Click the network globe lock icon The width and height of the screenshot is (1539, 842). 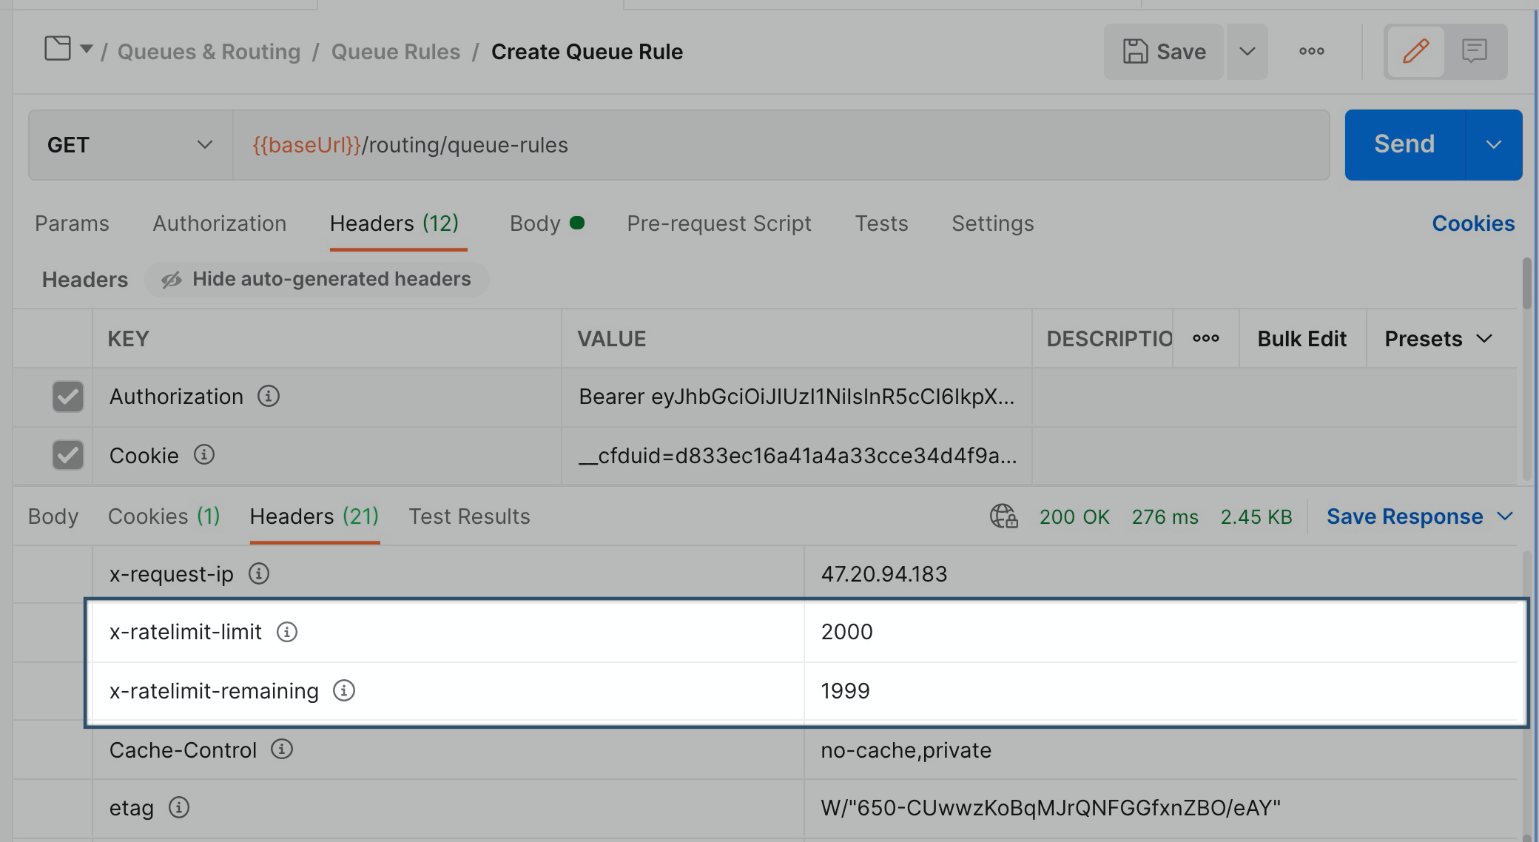click(1003, 516)
